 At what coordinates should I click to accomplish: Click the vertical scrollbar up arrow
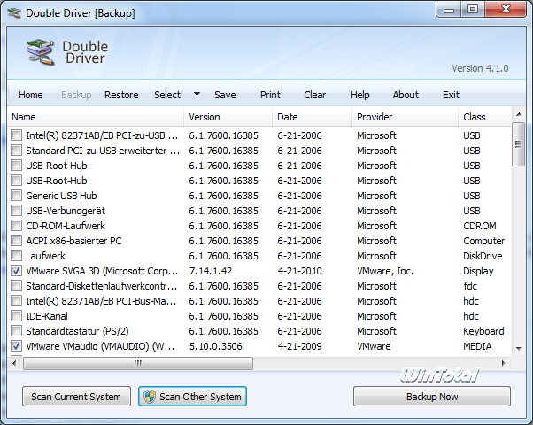coord(519,114)
